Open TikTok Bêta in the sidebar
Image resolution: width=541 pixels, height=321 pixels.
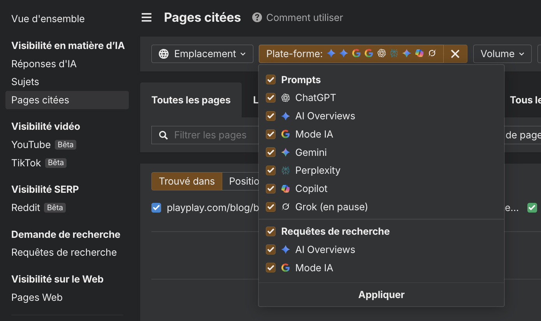click(39, 163)
